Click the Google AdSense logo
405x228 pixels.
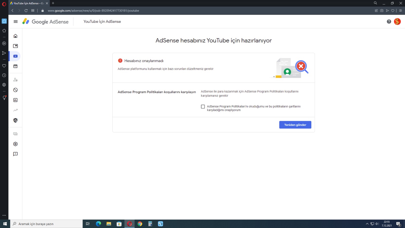pyautogui.click(x=45, y=22)
